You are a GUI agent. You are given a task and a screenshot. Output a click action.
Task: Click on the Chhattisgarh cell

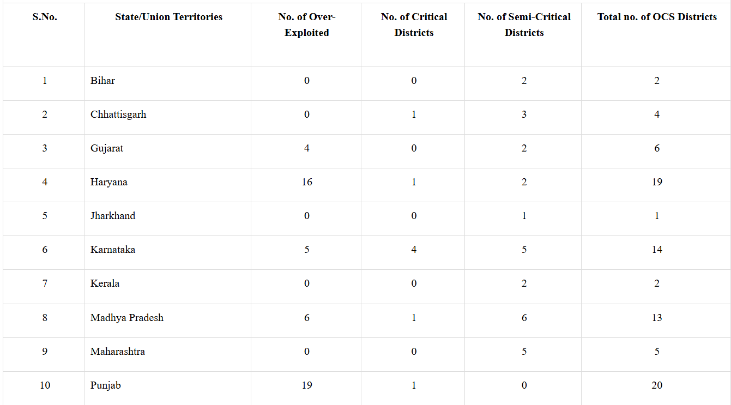click(118, 114)
